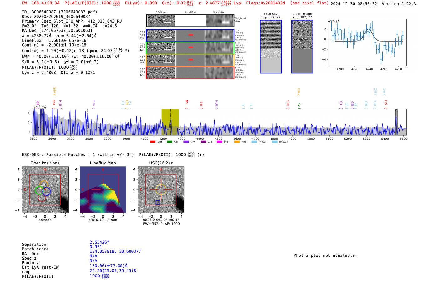
Task: Click the orange fiber circle in Fiber Positions
Action: [44, 184]
